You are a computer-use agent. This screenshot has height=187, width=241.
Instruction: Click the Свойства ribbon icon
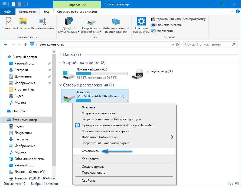9,22
